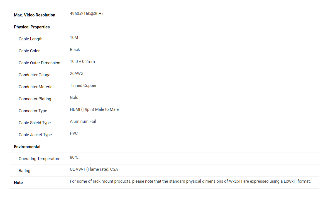Click the Max. Video Resolution label

coord(35,15)
